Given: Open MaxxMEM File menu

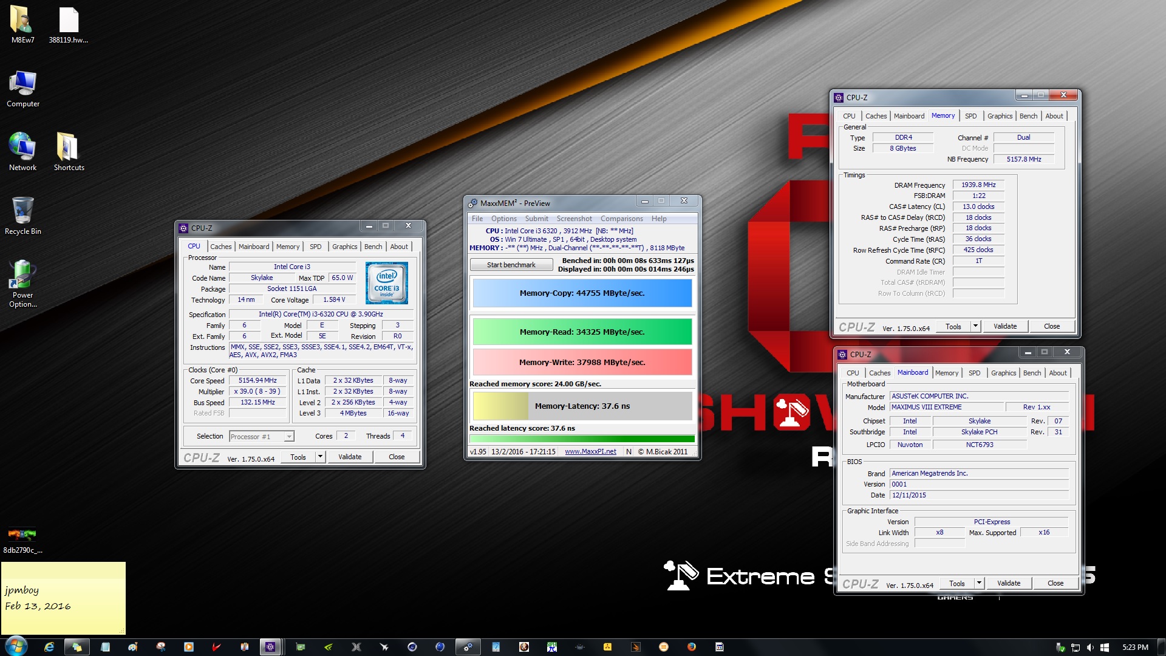Looking at the screenshot, I should click(477, 219).
